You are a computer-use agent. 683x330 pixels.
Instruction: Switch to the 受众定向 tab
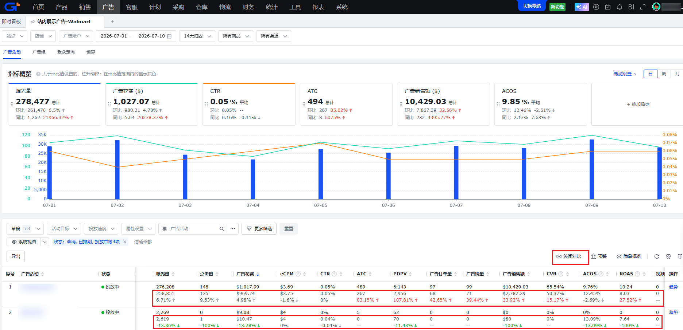point(66,52)
